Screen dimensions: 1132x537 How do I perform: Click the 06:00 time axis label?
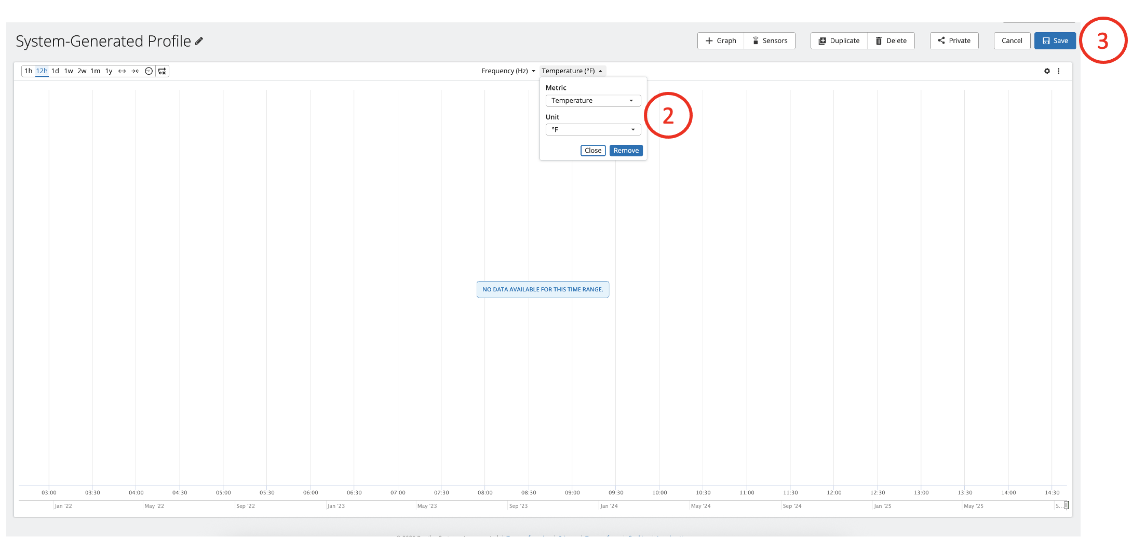(311, 493)
